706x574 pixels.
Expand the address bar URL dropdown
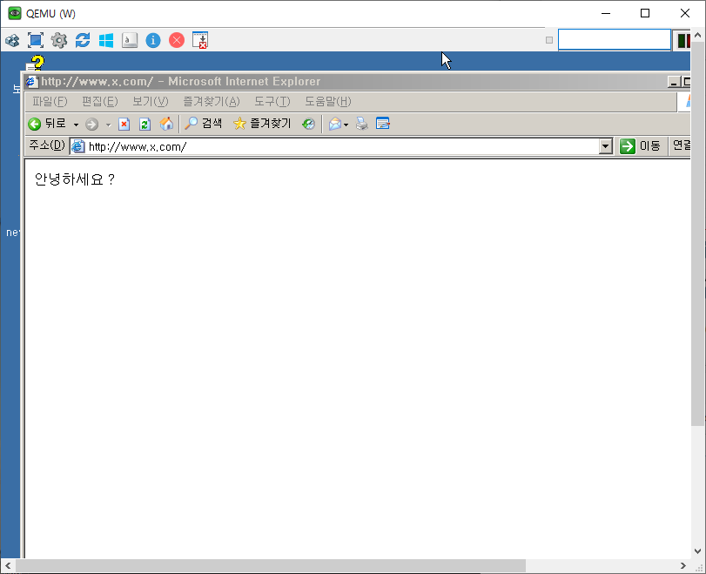(x=606, y=146)
